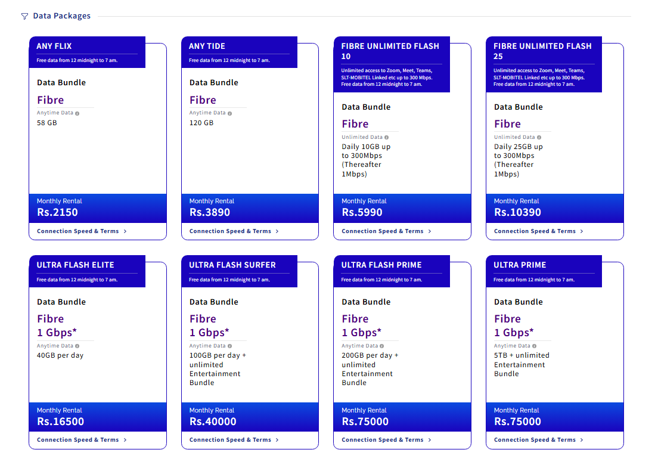Open Connection Speed & Terms for Rs.10390 plan
658x462 pixels.
coord(538,231)
